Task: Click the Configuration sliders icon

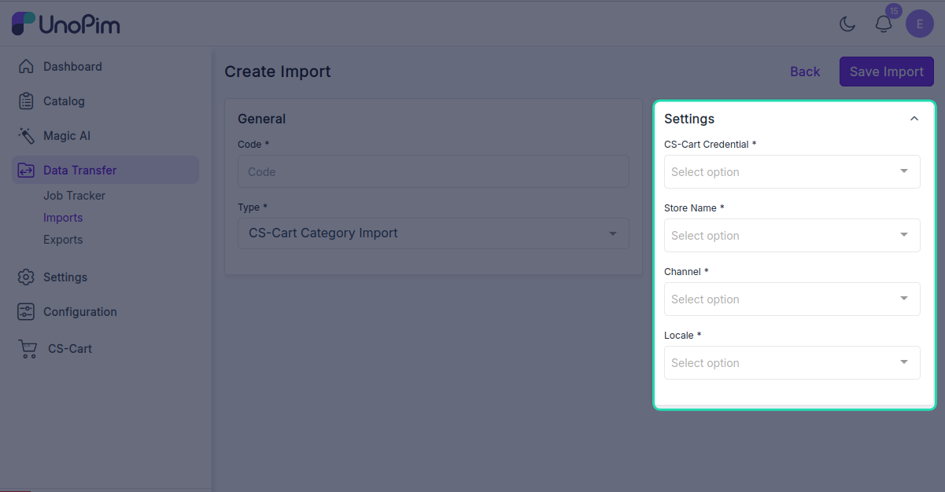Action: (x=26, y=312)
